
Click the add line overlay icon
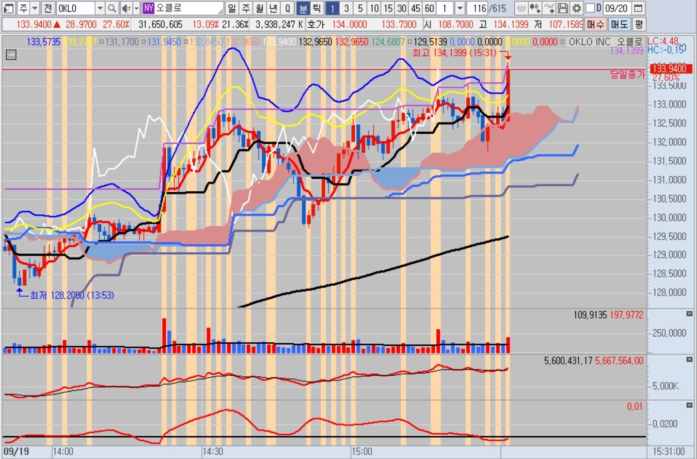click(549, 8)
